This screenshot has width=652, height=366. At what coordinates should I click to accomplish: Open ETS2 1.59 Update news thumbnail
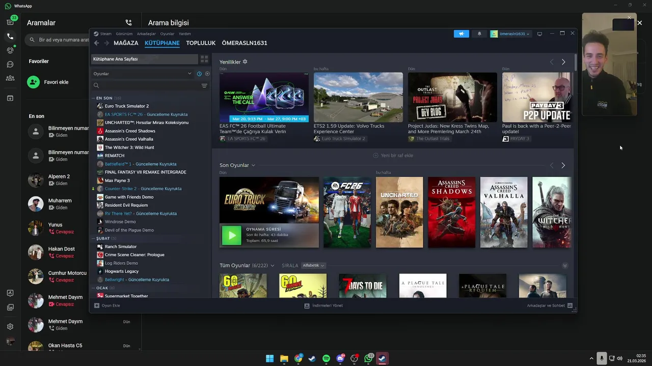click(358, 97)
